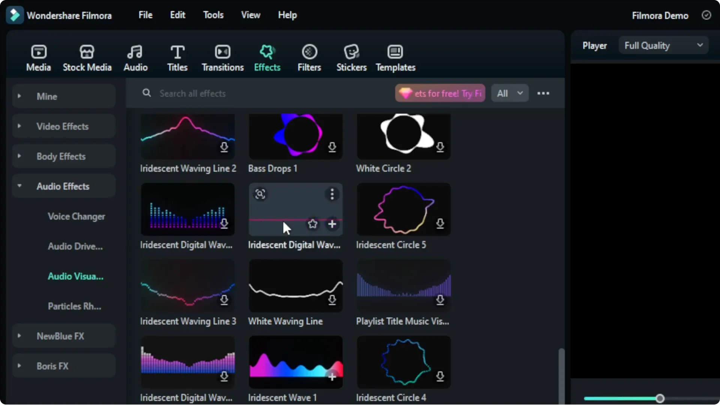720x405 pixels.
Task: Download the Iridescent Circle 5 effect
Action: [x=440, y=224]
